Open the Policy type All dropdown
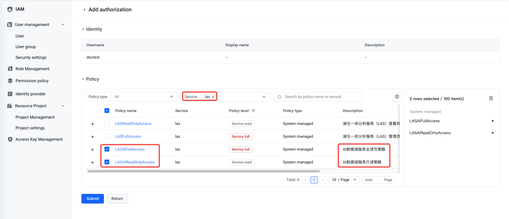 [144, 97]
